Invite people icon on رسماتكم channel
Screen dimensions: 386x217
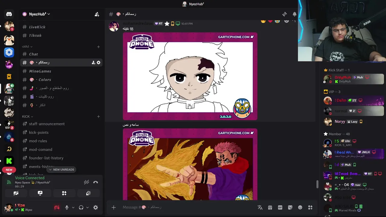(93, 62)
